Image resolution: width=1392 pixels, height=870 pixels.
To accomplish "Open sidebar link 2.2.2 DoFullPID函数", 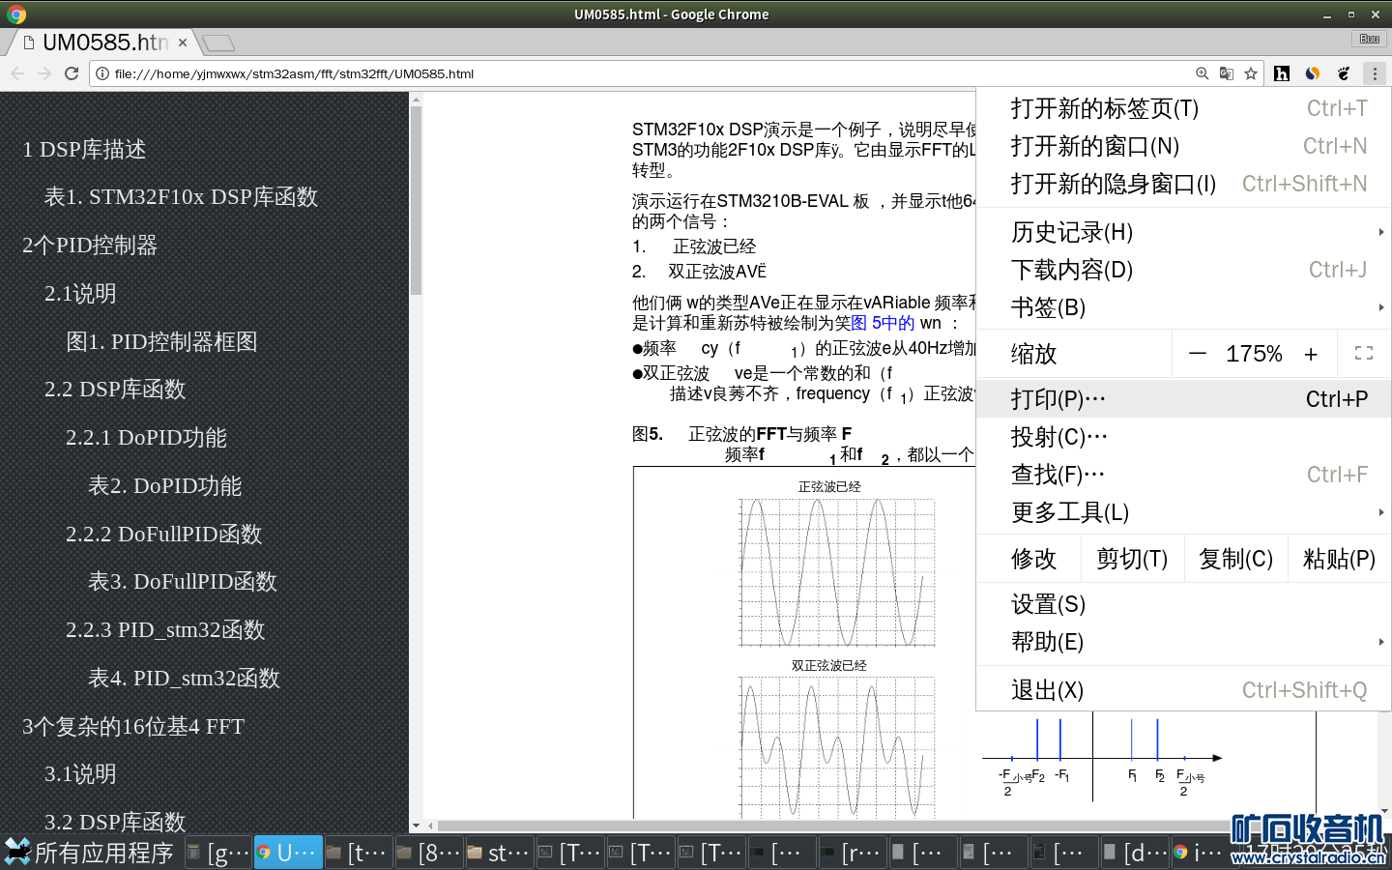I will pos(163,535).
